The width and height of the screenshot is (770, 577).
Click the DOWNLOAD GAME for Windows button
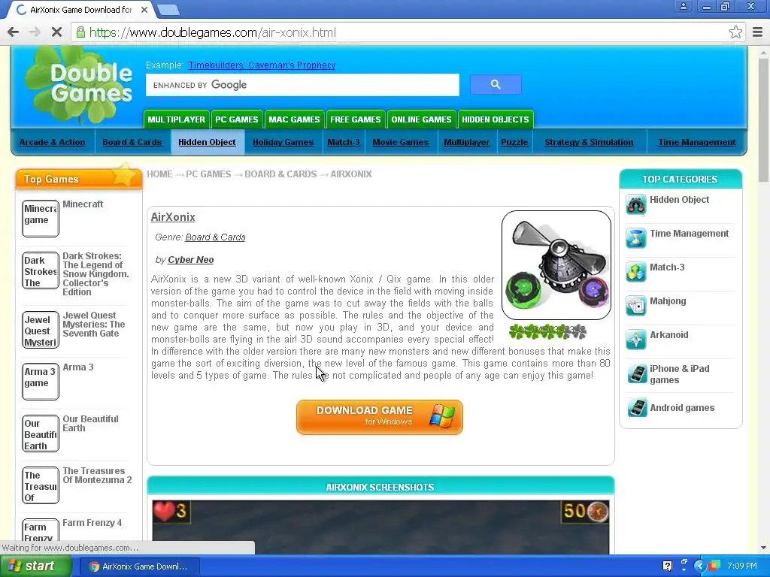click(x=380, y=417)
